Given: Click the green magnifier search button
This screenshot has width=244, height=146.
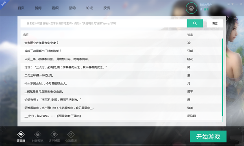Looking at the screenshot, I should (195, 23).
